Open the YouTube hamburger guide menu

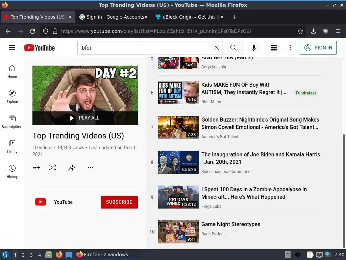click(x=12, y=47)
